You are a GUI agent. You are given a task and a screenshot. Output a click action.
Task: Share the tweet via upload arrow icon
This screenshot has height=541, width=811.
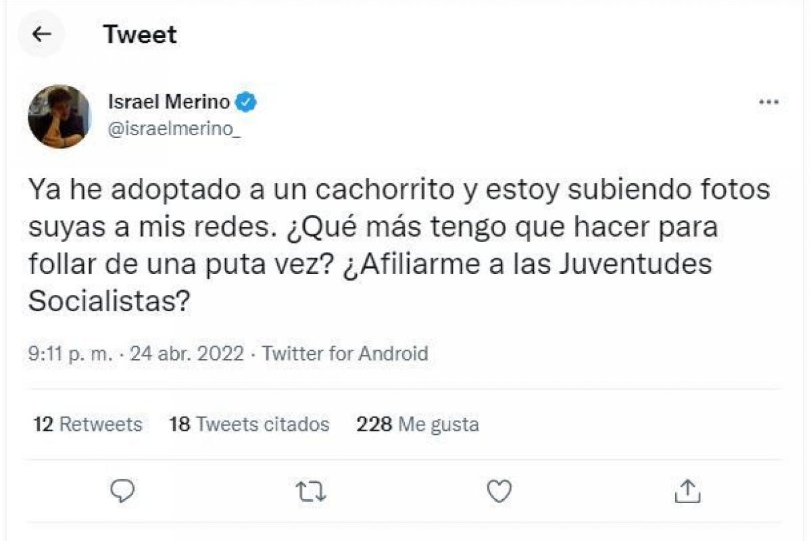687,491
